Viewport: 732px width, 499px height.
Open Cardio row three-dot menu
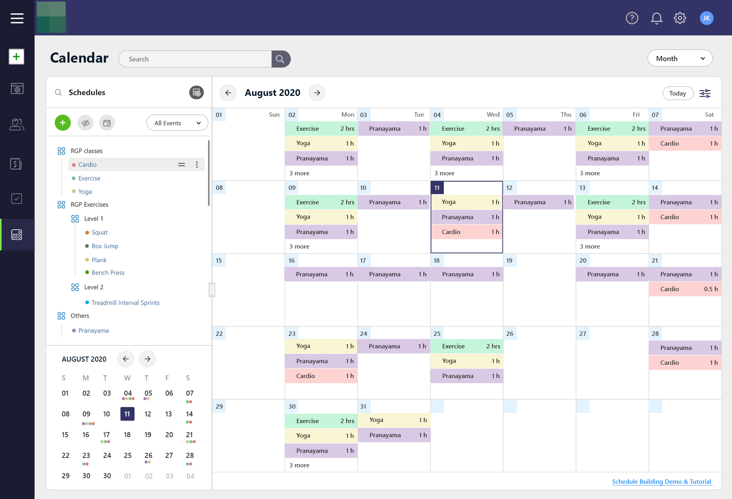[197, 165]
